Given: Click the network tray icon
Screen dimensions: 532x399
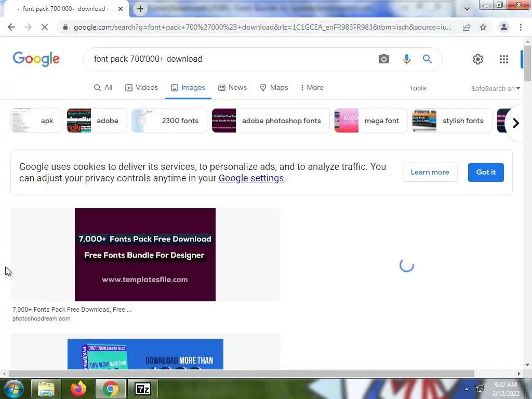Looking at the screenshot, I should [480, 389].
